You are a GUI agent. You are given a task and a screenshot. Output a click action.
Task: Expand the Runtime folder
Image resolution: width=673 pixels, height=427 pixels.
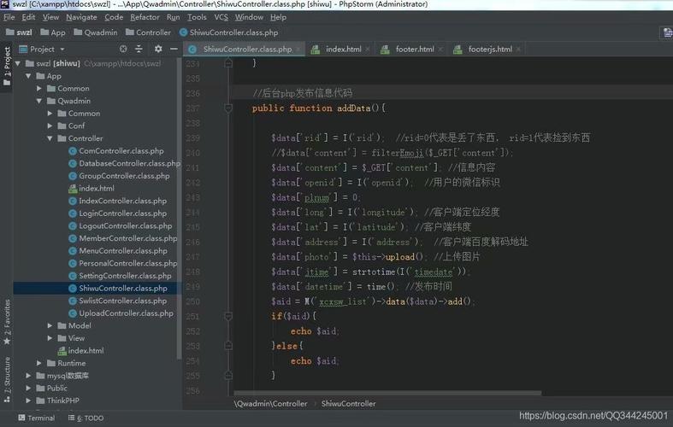point(39,363)
